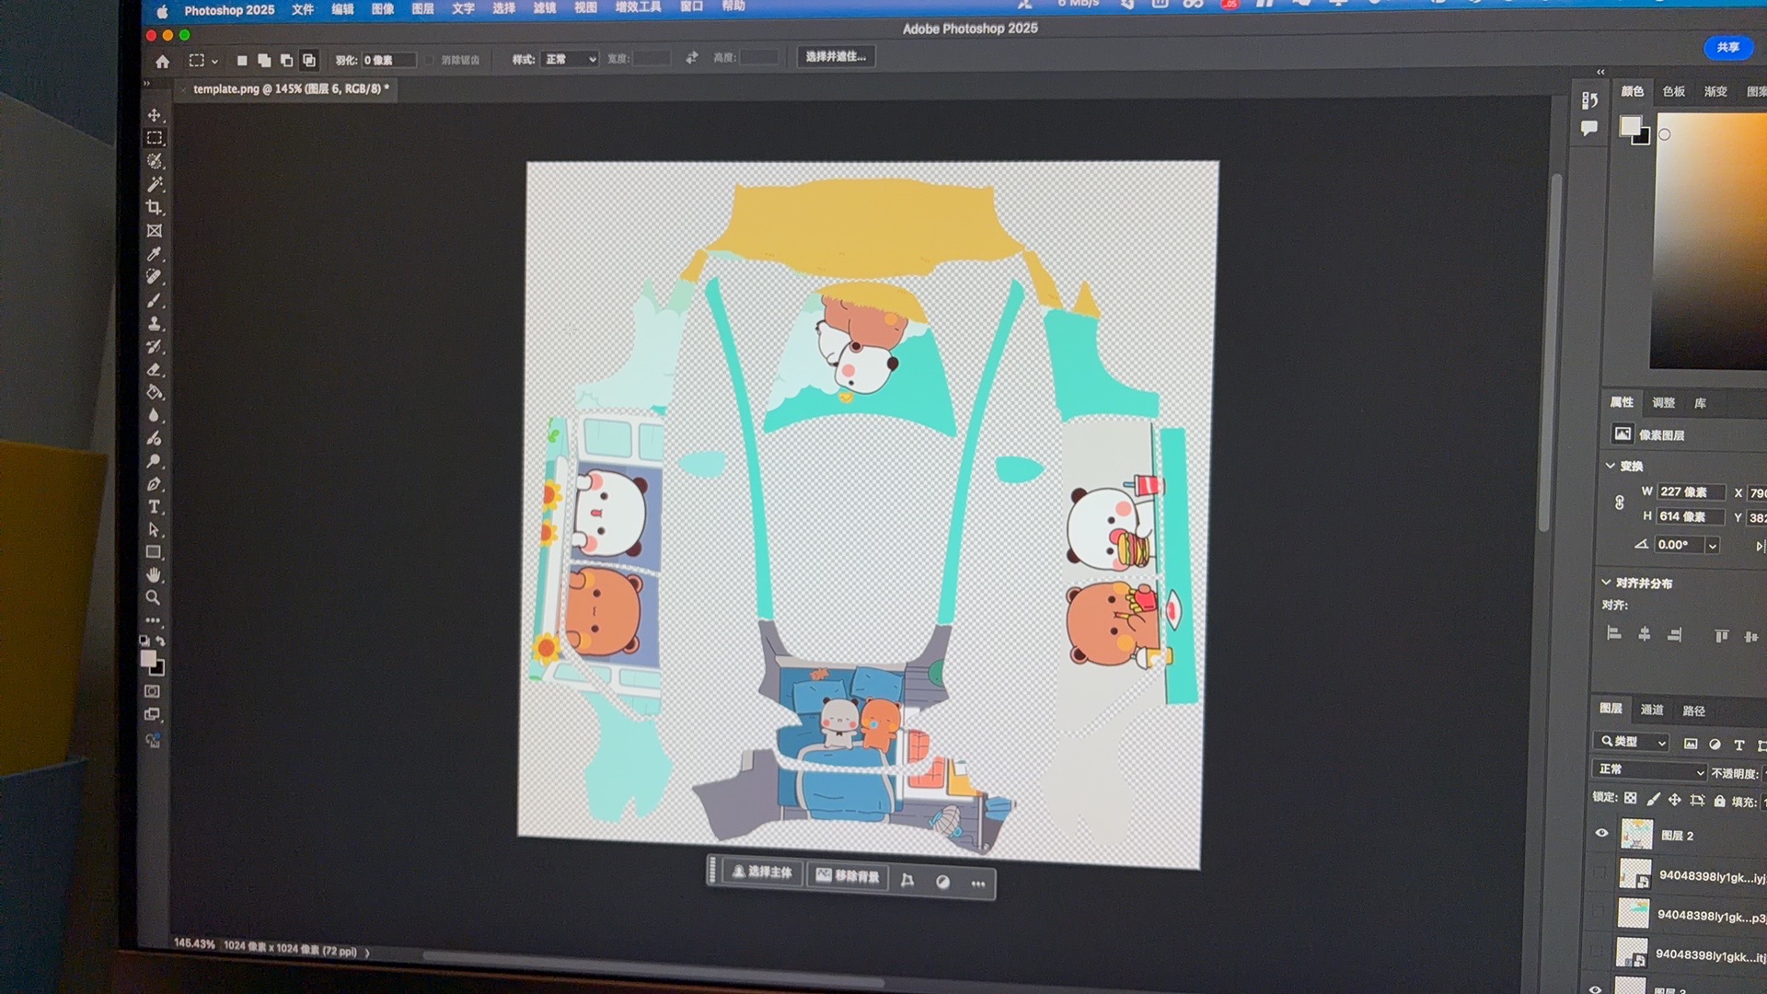Select the Move tool
The width and height of the screenshot is (1767, 994).
(155, 115)
